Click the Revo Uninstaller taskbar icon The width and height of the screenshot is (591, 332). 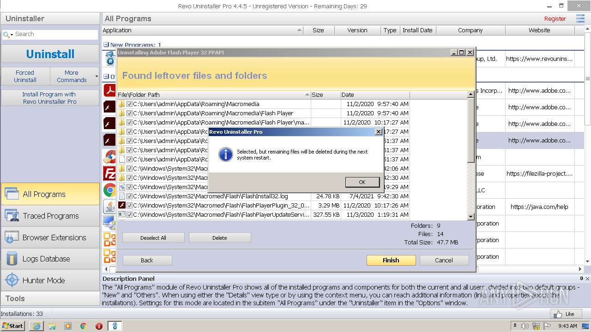click(115, 326)
